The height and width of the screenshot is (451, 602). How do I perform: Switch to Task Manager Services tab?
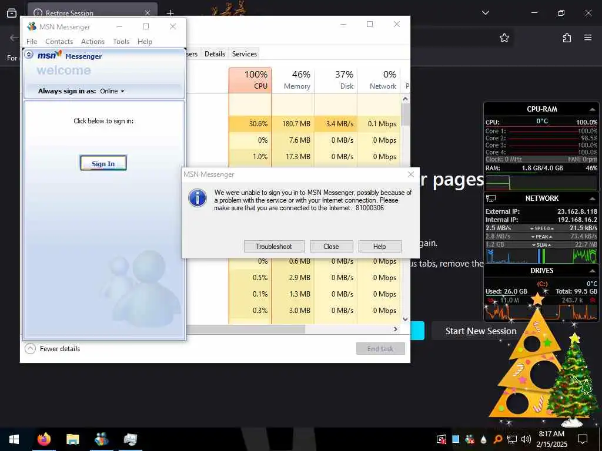244,53
